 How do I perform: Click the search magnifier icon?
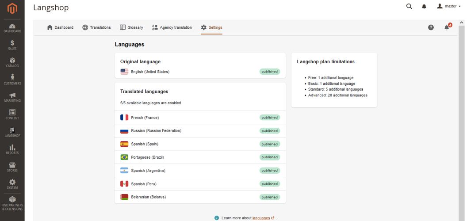point(409,6)
